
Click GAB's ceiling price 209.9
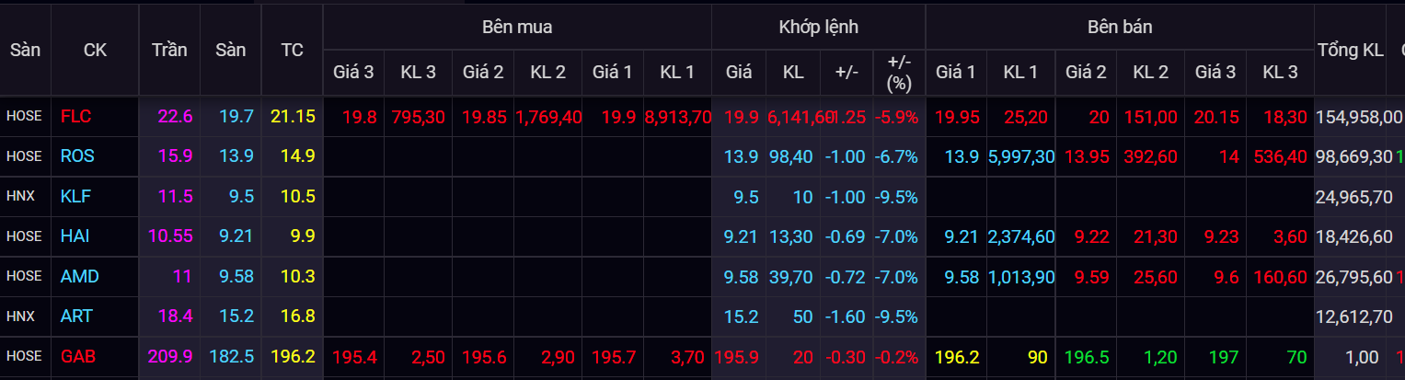pos(169,356)
